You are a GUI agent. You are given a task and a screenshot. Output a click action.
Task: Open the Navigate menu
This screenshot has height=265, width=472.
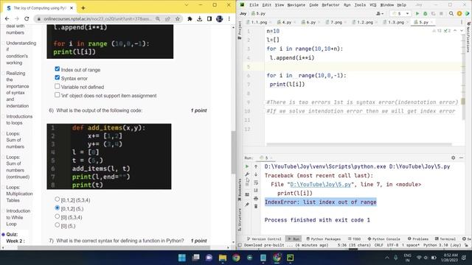296,5
